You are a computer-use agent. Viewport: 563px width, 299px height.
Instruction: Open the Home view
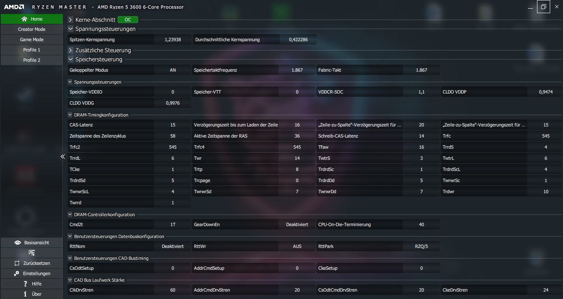tap(32, 19)
